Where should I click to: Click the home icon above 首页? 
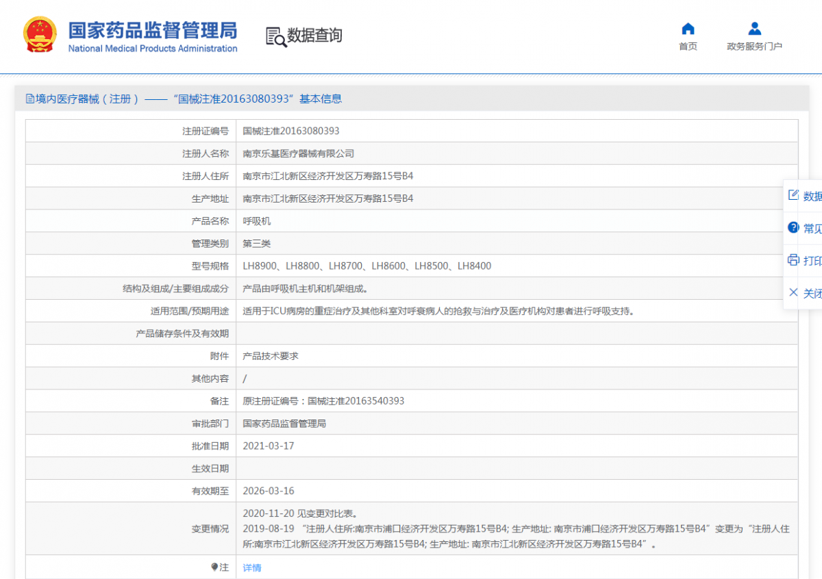click(688, 29)
